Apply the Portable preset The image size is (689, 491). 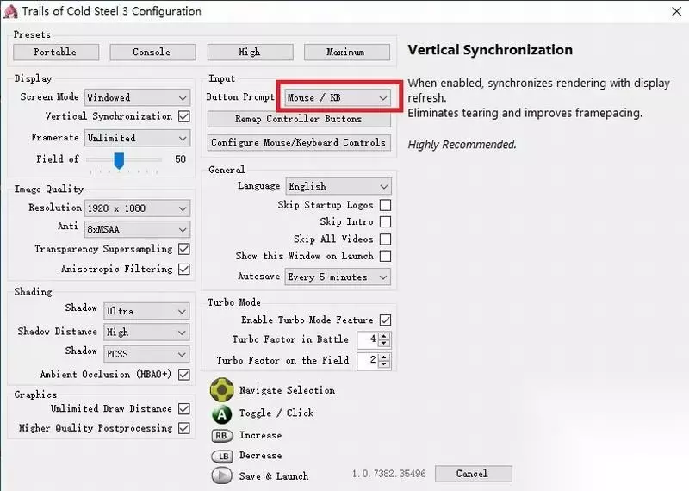click(56, 52)
